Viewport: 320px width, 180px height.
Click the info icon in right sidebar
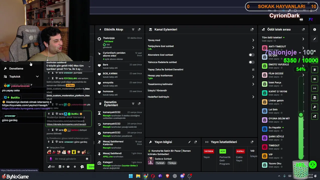coord(315,29)
